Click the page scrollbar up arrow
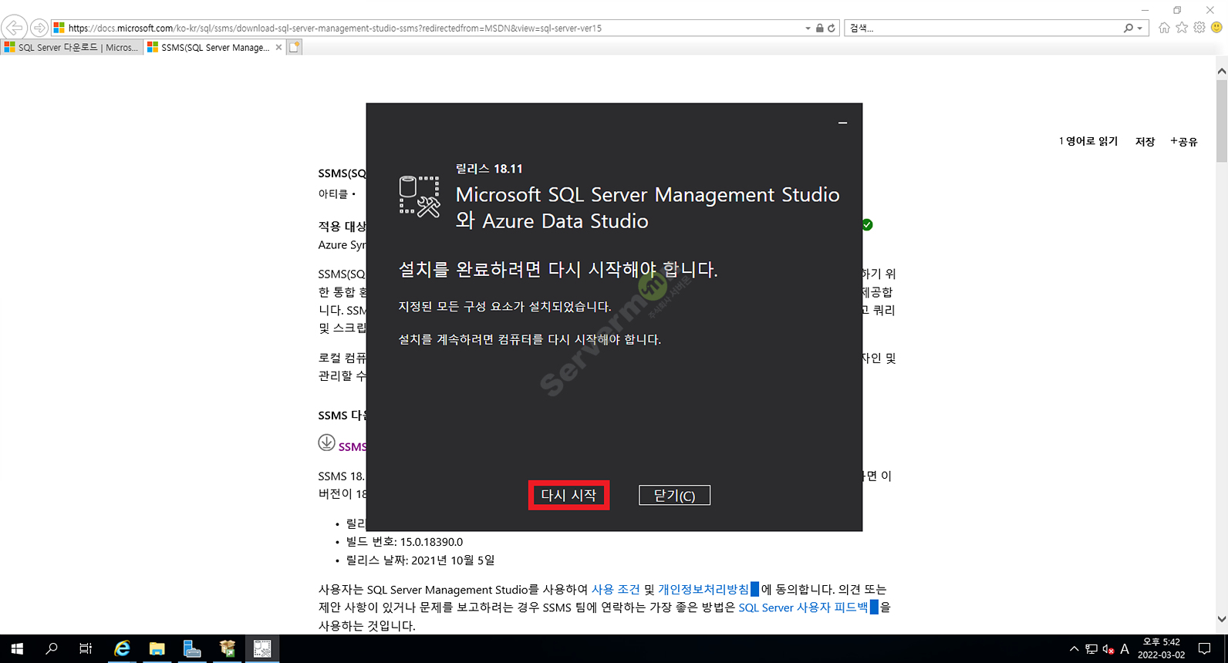Viewport: 1228px width, 663px height. (1221, 71)
